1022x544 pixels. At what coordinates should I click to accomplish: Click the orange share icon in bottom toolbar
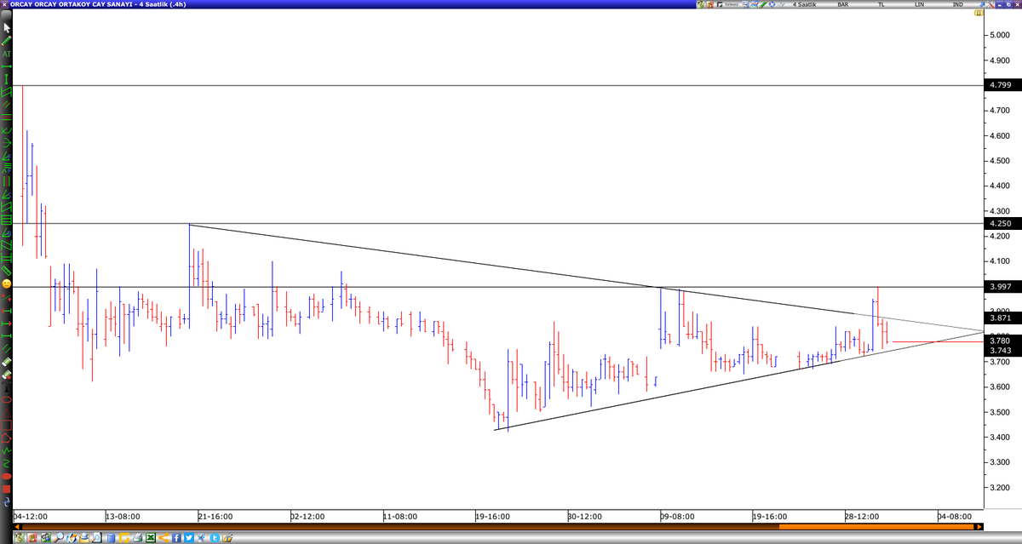164,537
